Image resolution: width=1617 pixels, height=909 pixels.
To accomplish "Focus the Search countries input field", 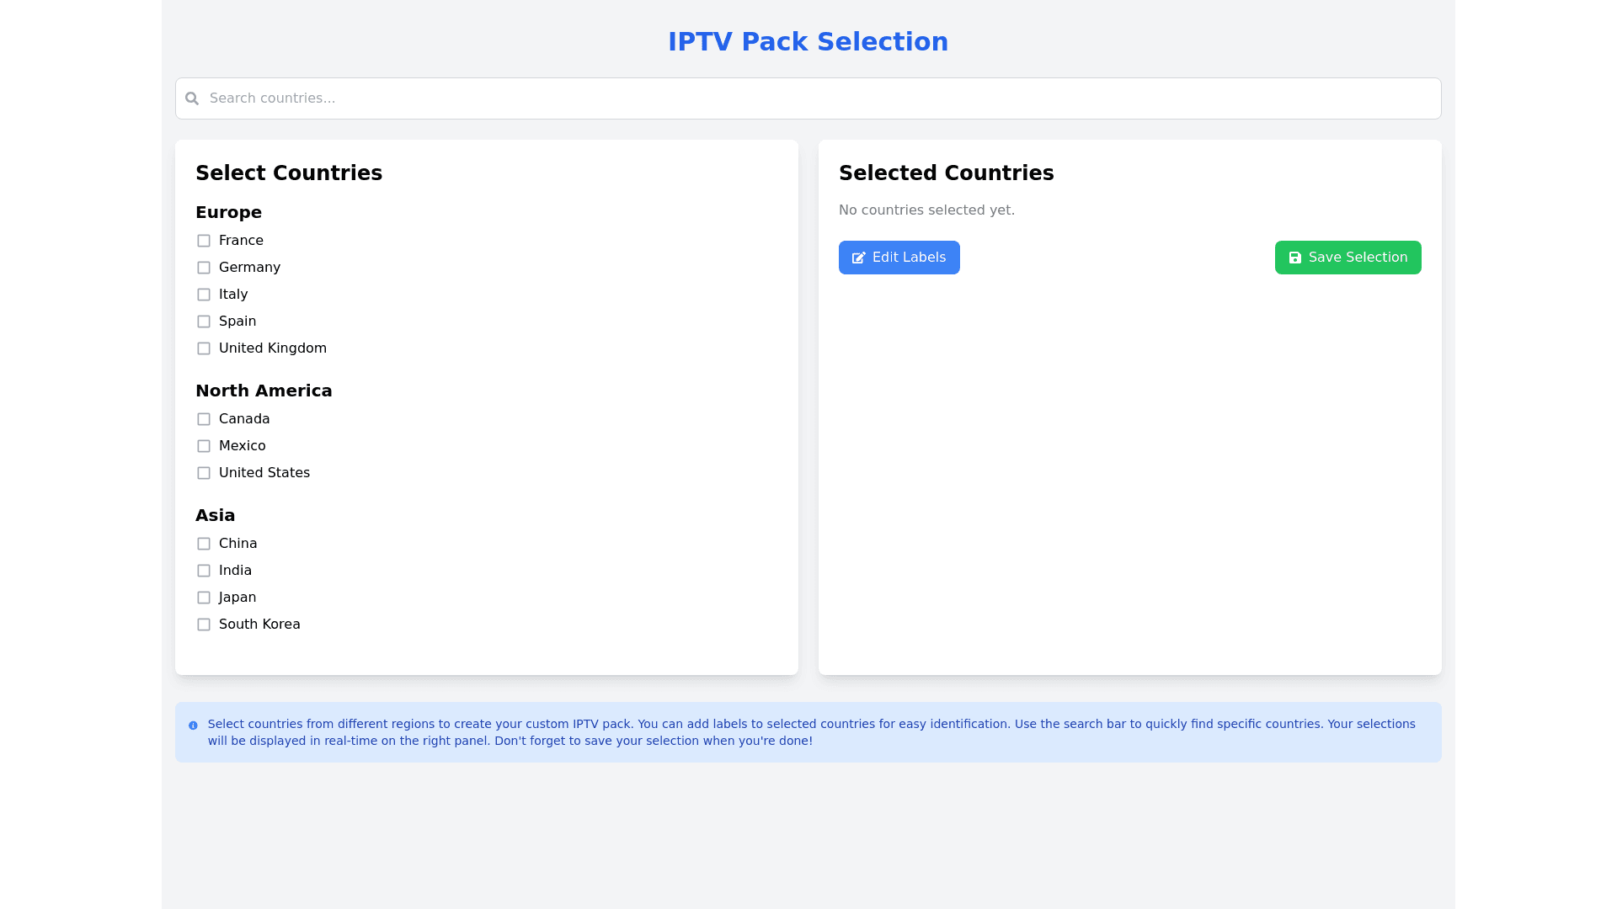I will coord(808,98).
